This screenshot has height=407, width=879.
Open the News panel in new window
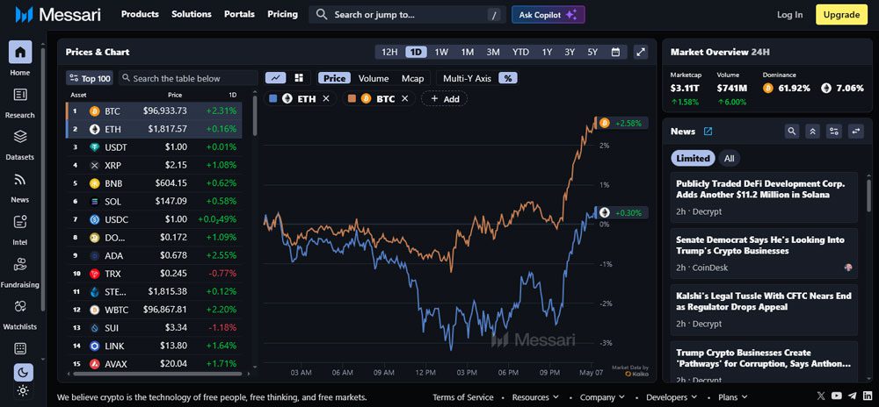pos(708,132)
